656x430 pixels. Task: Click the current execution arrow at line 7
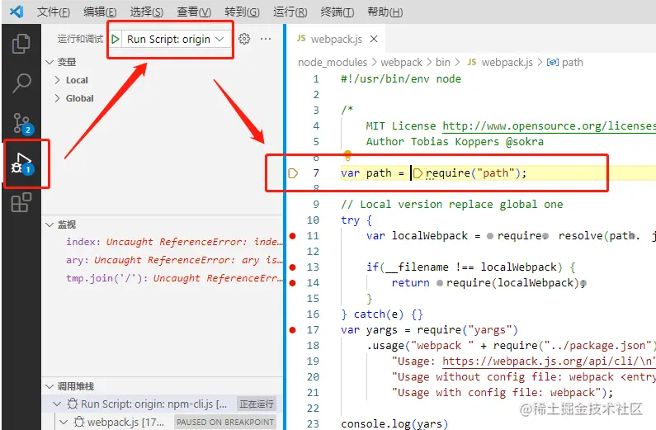coord(293,172)
